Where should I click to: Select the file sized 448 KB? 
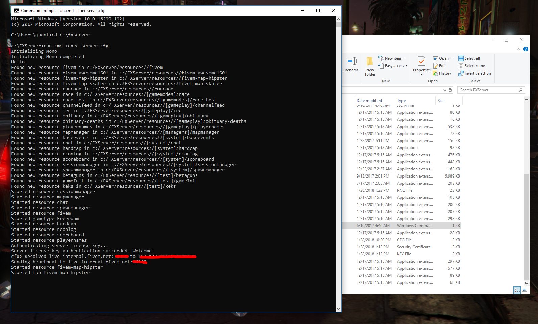tap(402, 162)
